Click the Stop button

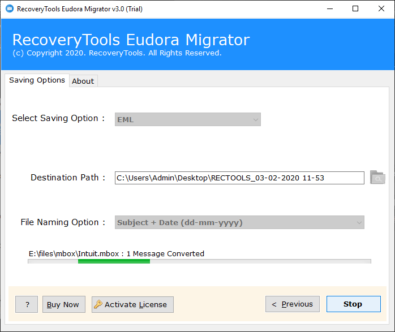pyautogui.click(x=354, y=304)
